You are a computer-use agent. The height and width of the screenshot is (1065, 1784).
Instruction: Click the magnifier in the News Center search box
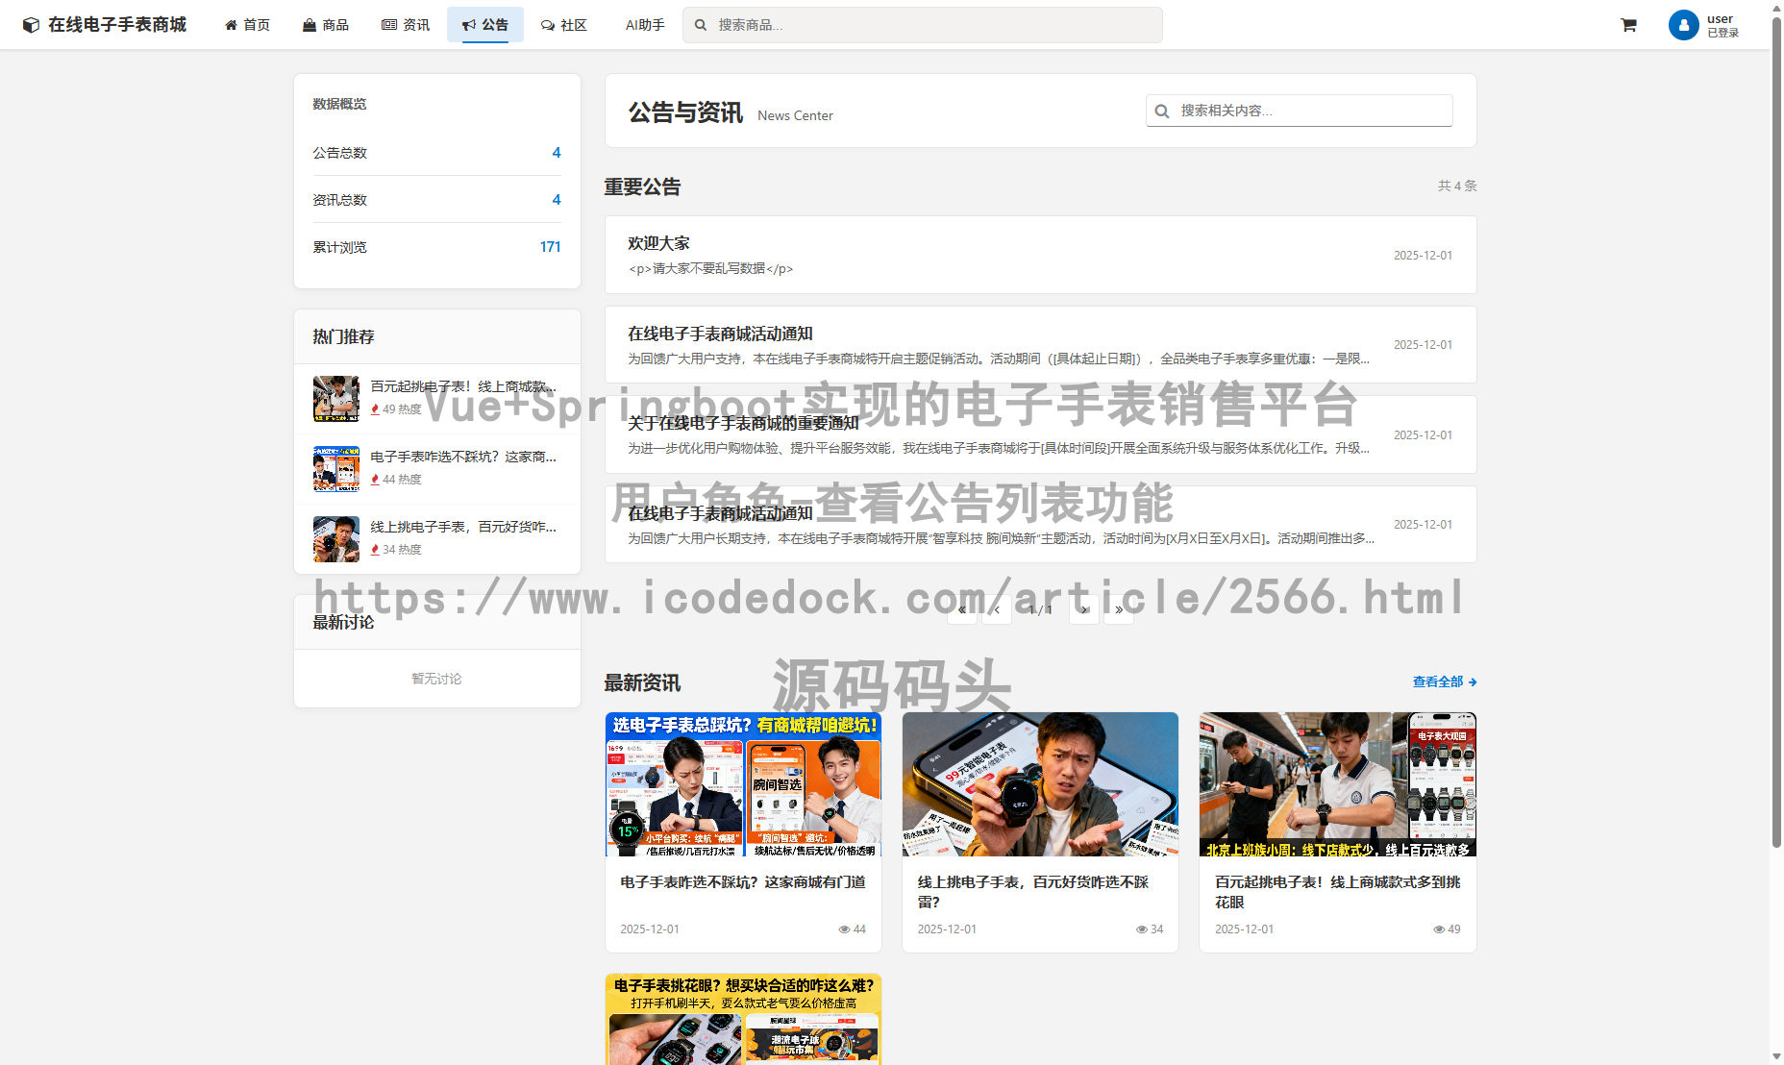click(x=1162, y=111)
